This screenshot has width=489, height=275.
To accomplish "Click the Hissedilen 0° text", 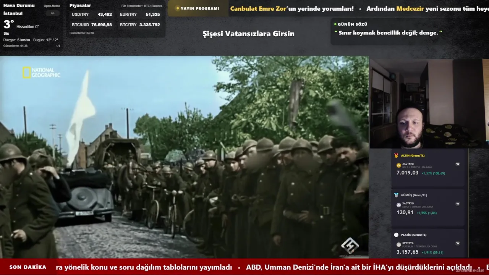I will point(28,27).
